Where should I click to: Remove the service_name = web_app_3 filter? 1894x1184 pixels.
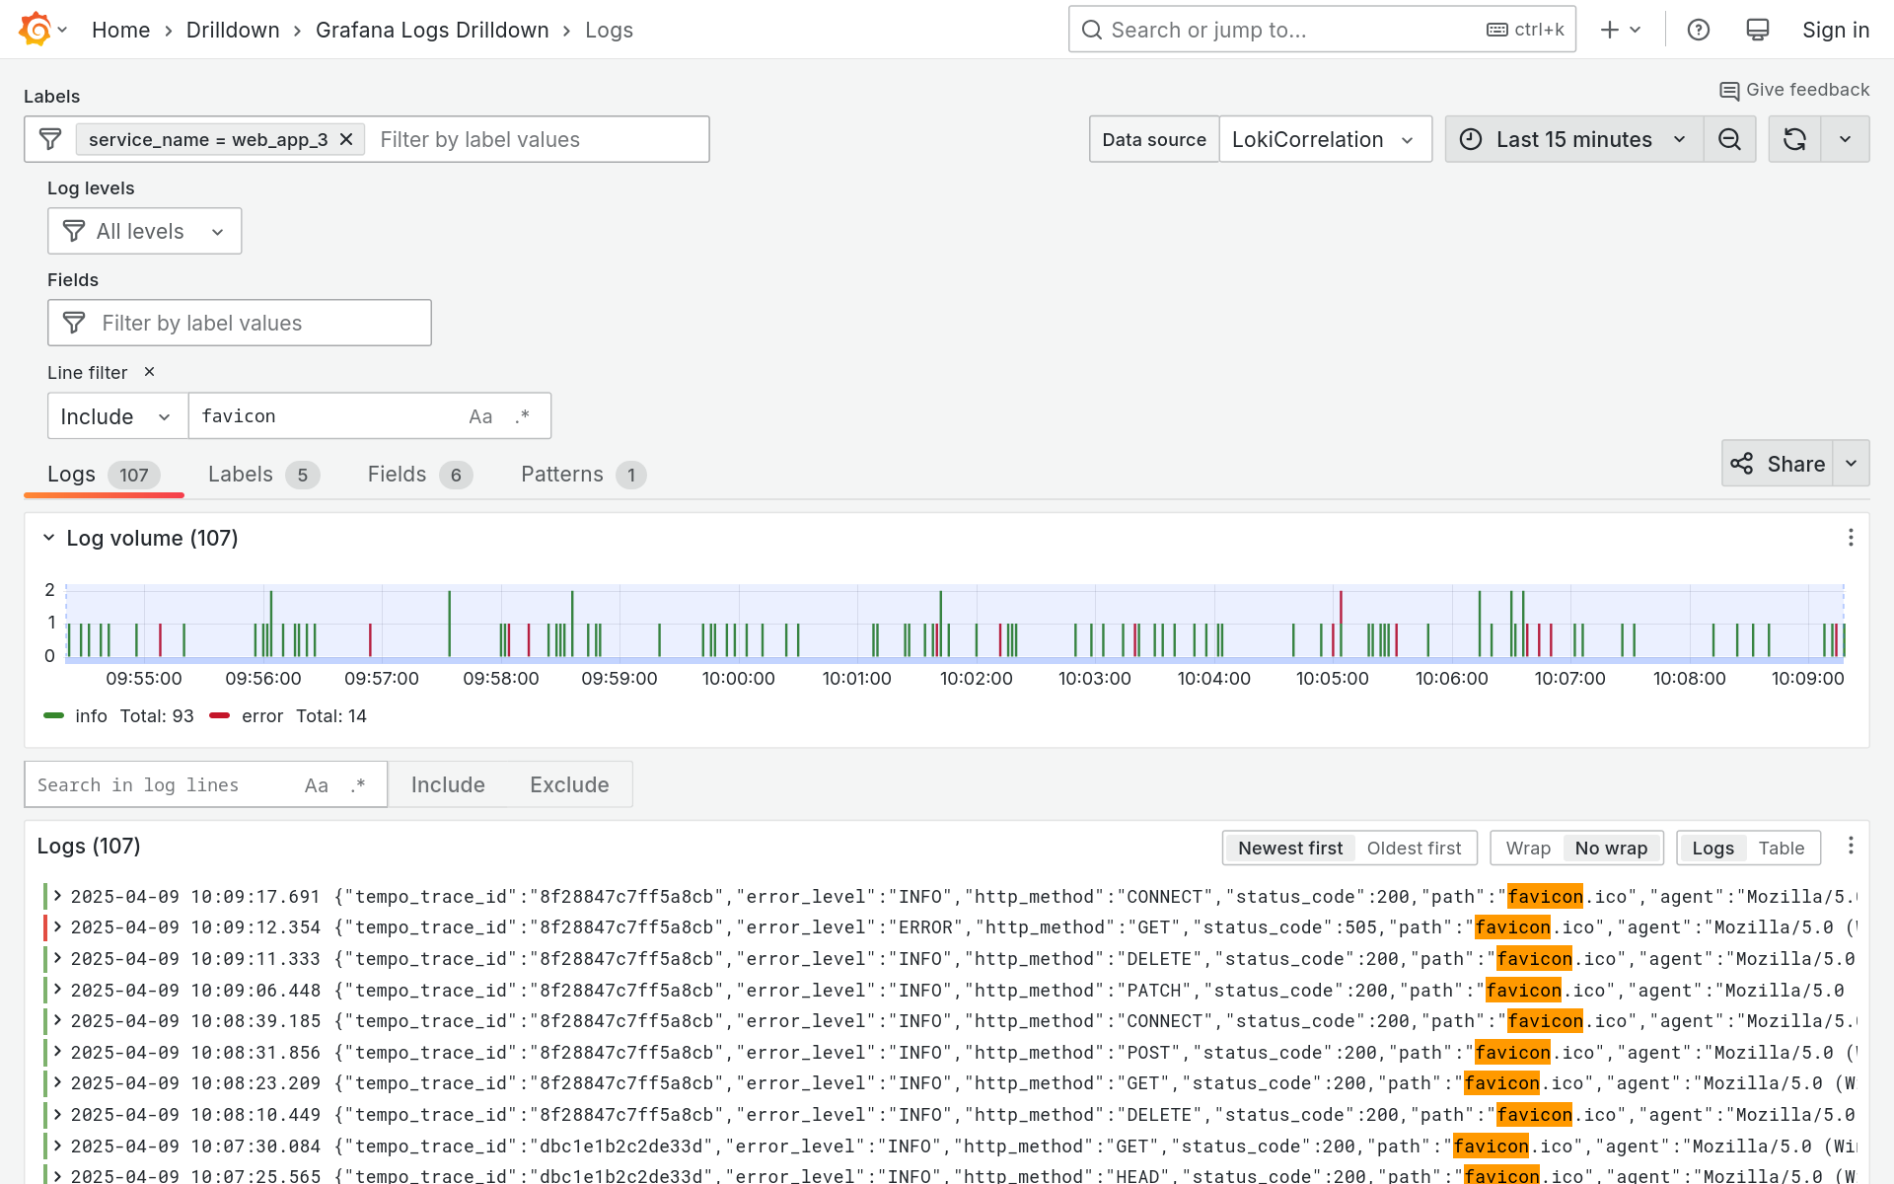click(x=346, y=139)
